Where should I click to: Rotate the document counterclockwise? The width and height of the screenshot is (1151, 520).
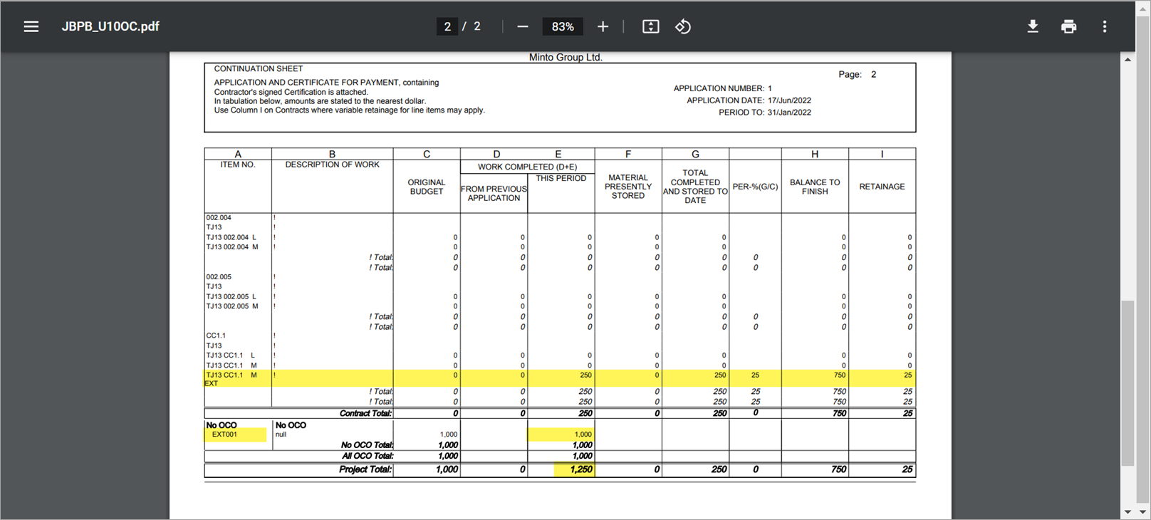pyautogui.click(x=683, y=26)
